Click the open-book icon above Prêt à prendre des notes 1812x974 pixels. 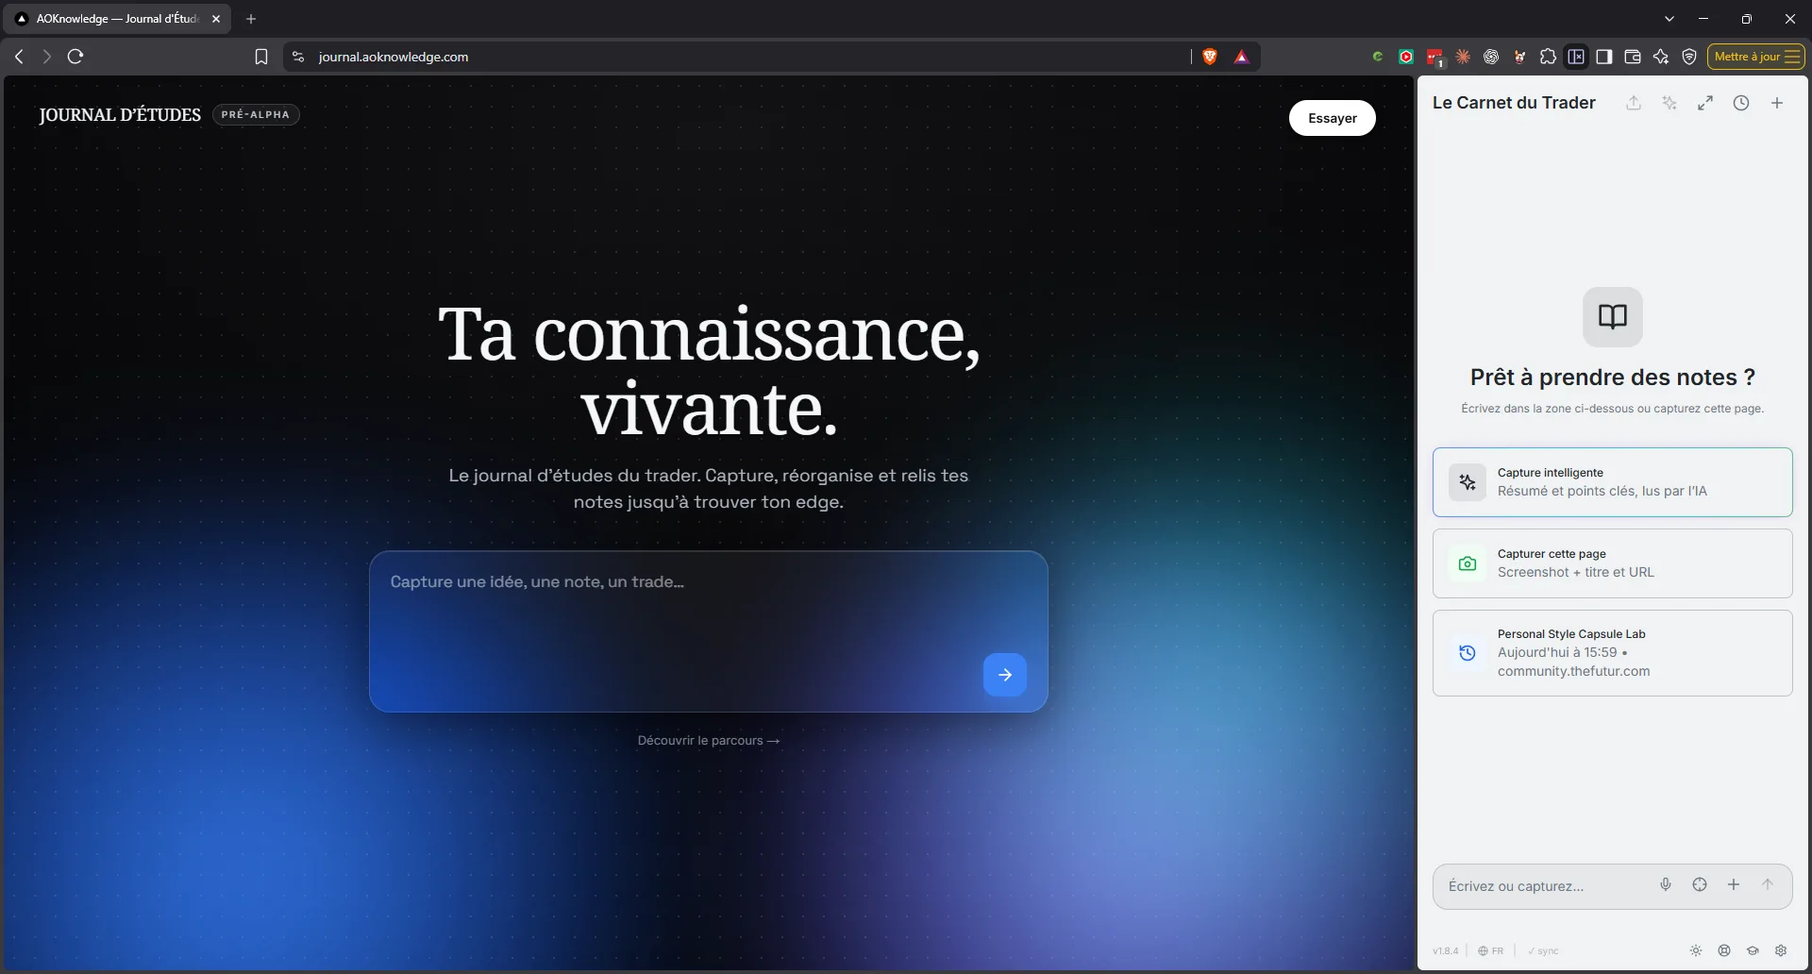pos(1612,317)
